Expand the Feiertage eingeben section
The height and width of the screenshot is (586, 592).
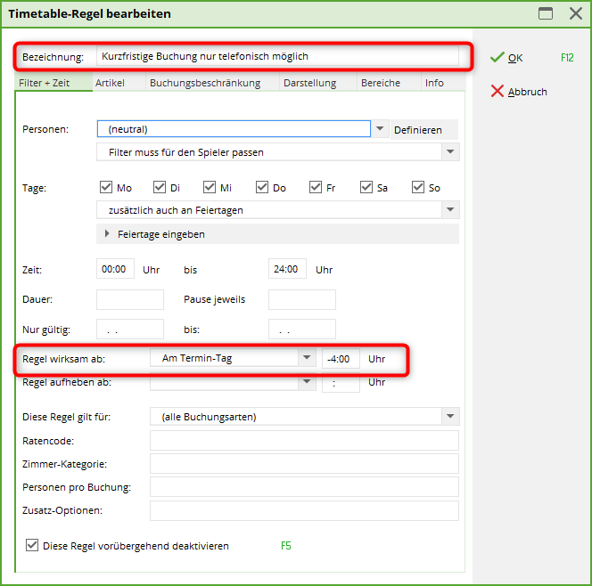click(x=109, y=234)
